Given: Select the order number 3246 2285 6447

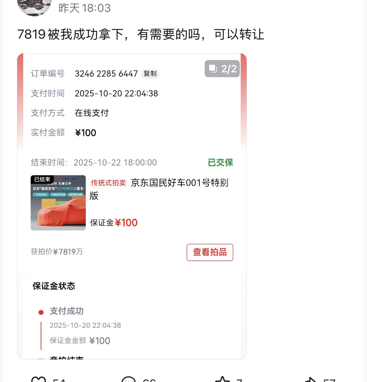Looking at the screenshot, I should [x=106, y=74].
